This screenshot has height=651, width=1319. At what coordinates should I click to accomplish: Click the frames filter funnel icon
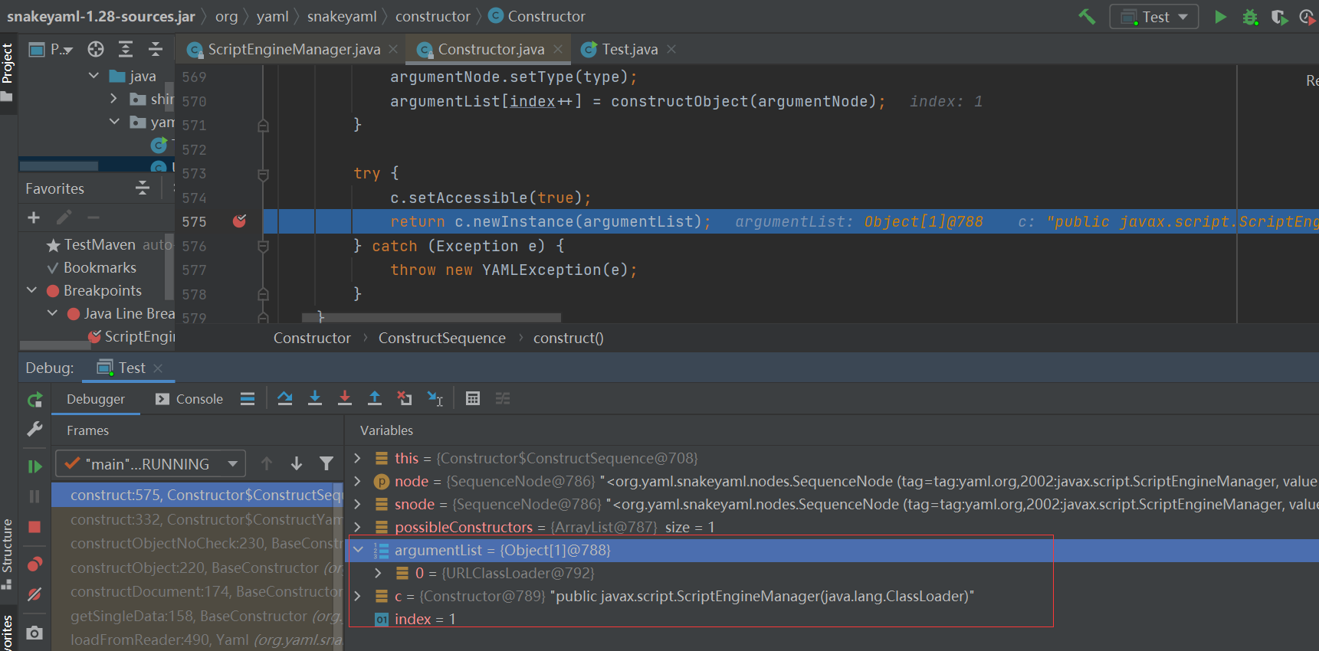pyautogui.click(x=326, y=463)
